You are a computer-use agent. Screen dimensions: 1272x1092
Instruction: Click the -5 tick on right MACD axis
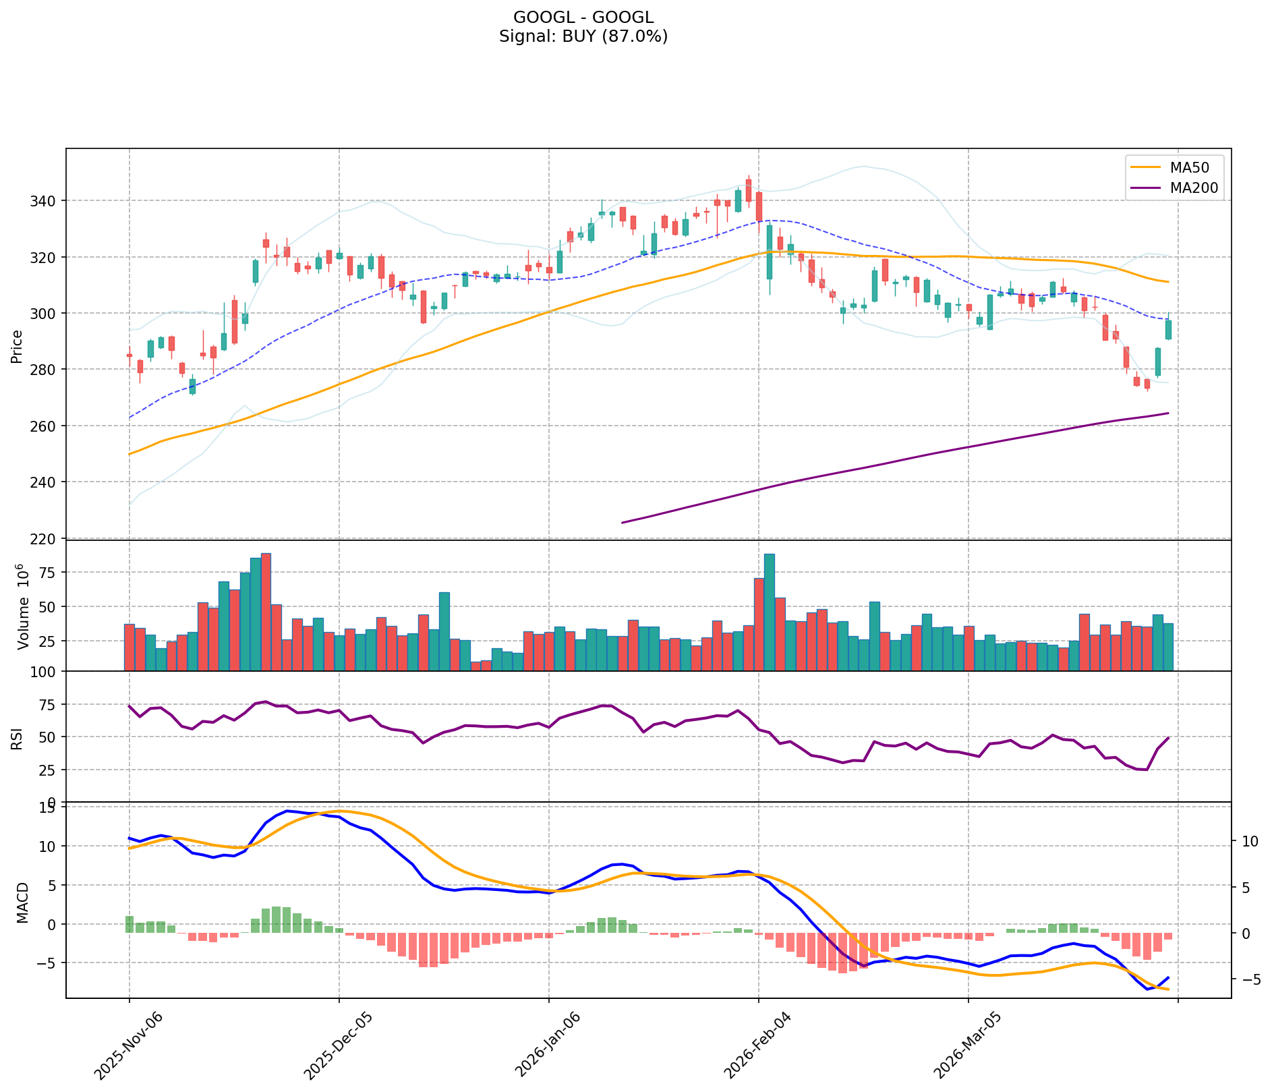[x=1248, y=979]
